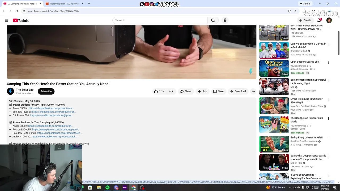
Task: Open new browser tab with plus
Action: [x=89, y=4]
